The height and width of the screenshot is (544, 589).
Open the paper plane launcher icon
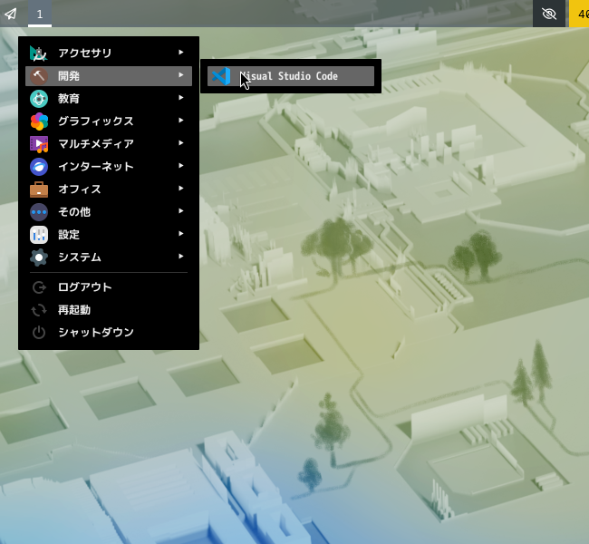click(x=11, y=14)
